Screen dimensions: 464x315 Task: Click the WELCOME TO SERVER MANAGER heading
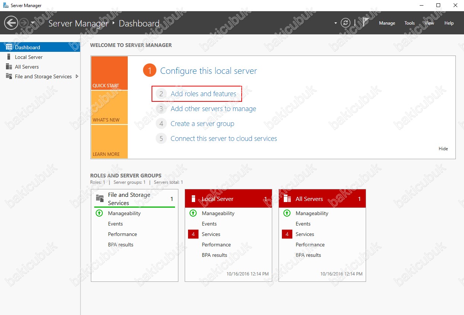(x=131, y=45)
